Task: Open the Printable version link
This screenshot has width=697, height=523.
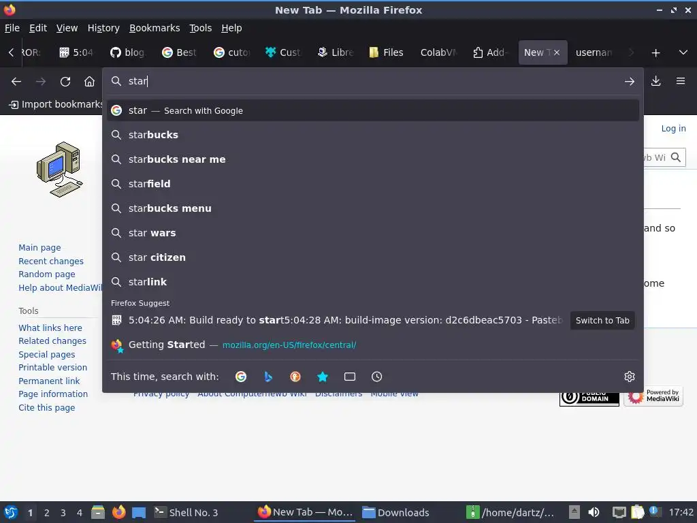Action: coord(53,367)
